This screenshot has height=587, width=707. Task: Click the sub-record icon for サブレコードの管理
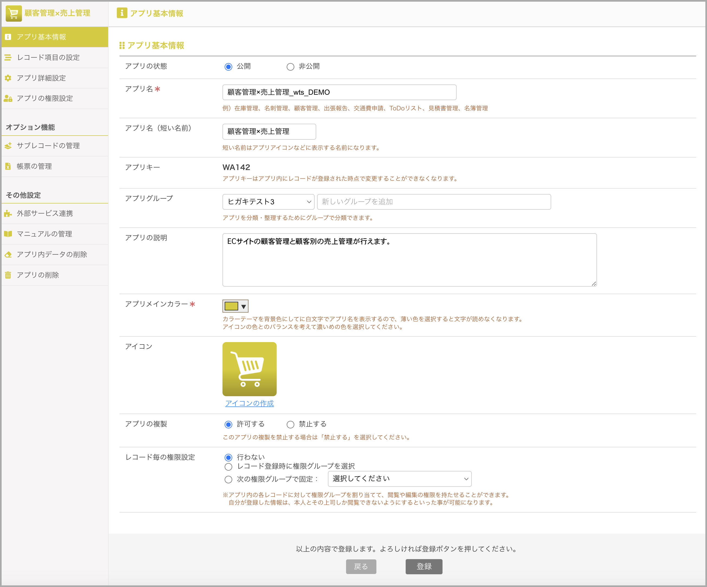click(8, 146)
